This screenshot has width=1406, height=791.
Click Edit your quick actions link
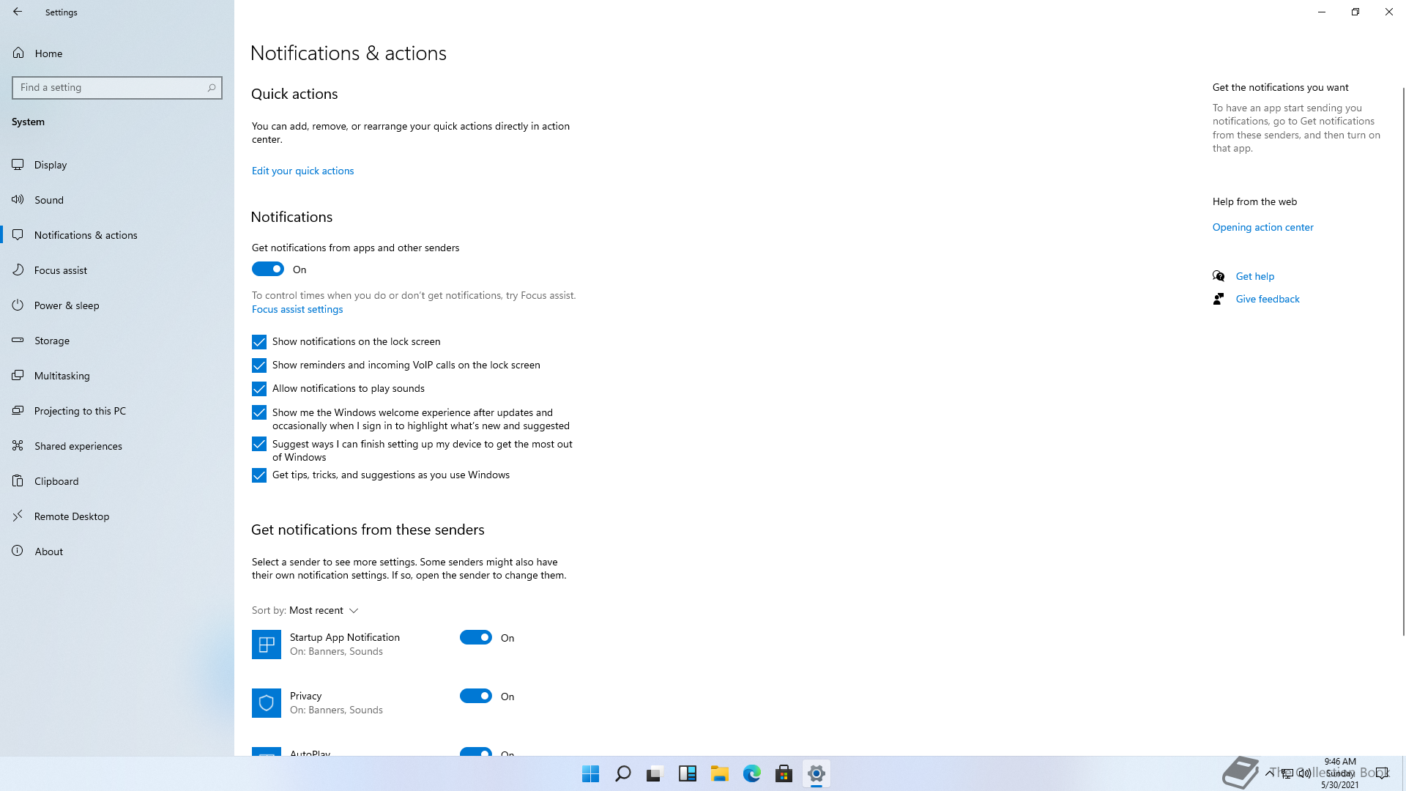[x=302, y=171]
